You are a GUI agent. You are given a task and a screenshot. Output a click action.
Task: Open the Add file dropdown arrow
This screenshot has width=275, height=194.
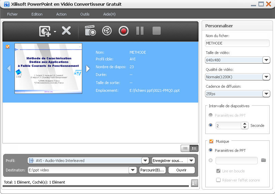[x=55, y=32]
